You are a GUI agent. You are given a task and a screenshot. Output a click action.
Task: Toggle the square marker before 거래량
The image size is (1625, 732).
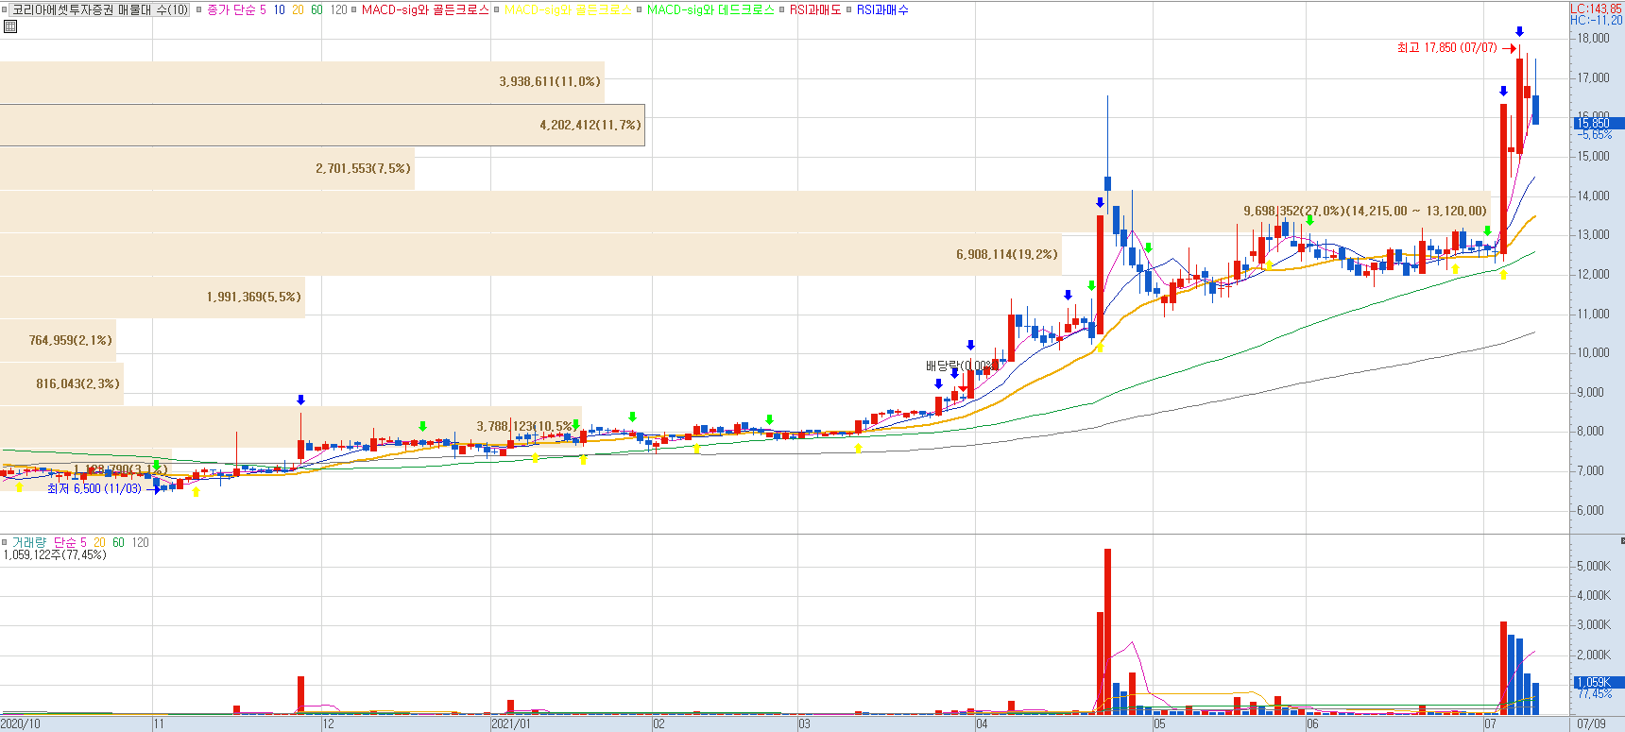pyautogui.click(x=5, y=542)
